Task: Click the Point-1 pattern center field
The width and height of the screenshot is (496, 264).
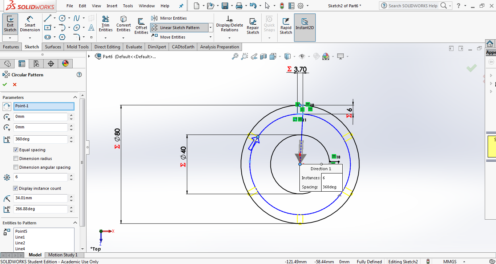Action: click(44, 106)
